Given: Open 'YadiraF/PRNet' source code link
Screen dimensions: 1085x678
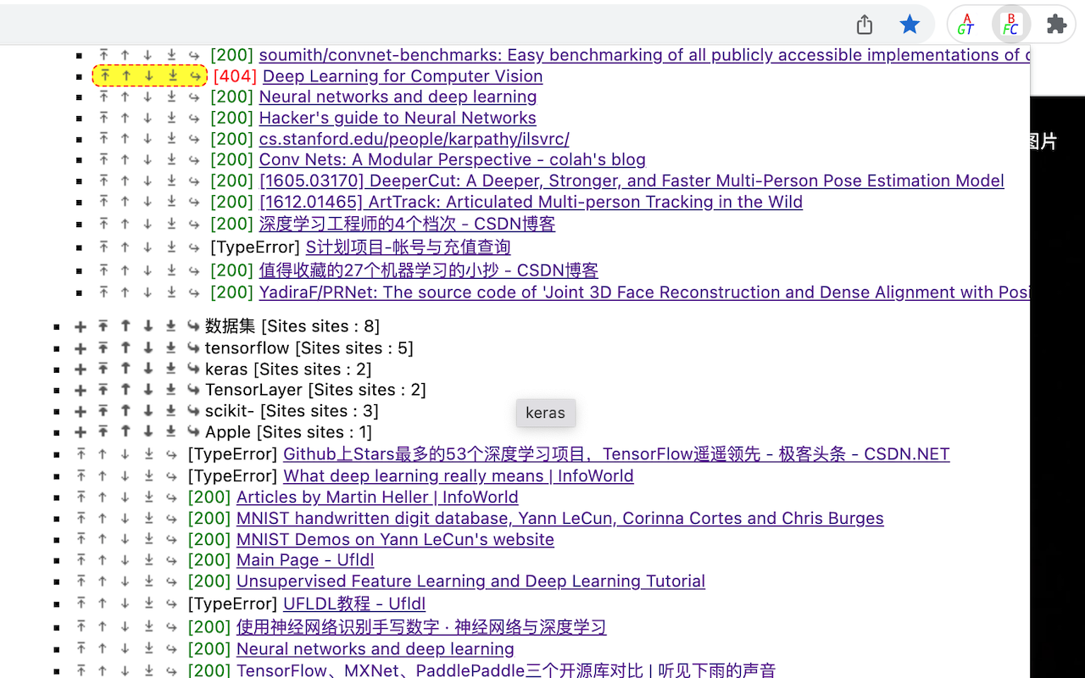Looking at the screenshot, I should pyautogui.click(x=644, y=292).
